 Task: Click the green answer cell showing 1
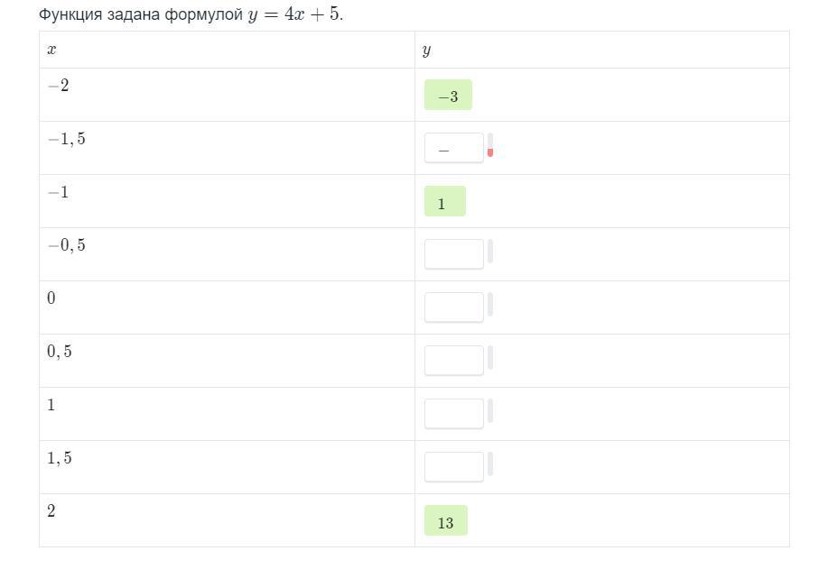click(444, 202)
